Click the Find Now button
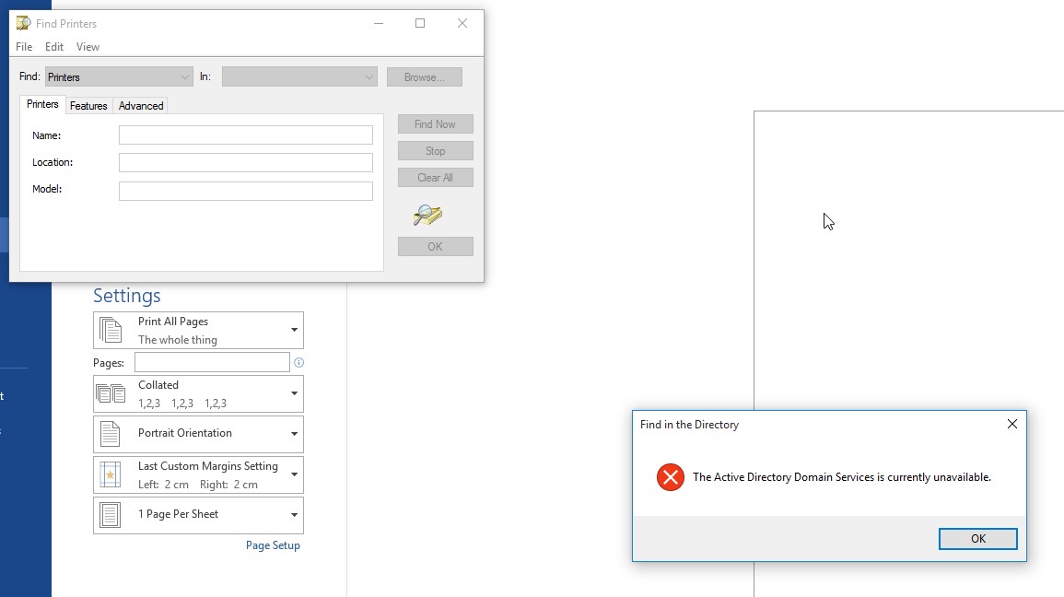1064x597 pixels. pyautogui.click(x=435, y=124)
